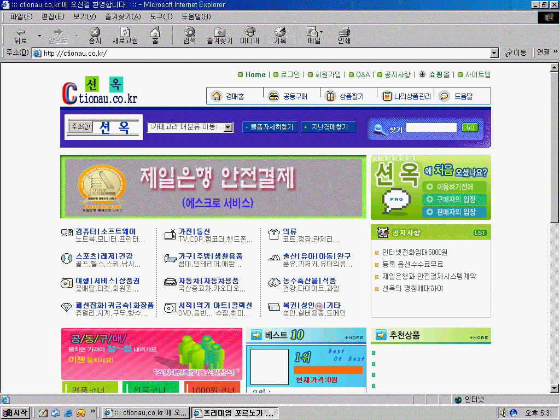The width and height of the screenshot is (560, 420).
Task: Open the 도움말(H) menu
Action: (196, 16)
